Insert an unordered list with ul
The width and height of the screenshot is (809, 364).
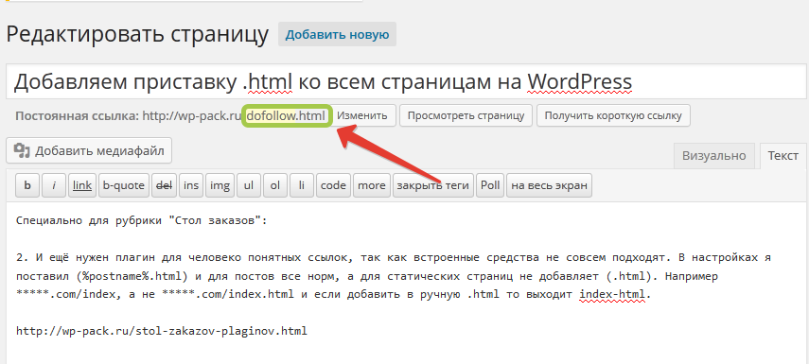[x=249, y=185]
